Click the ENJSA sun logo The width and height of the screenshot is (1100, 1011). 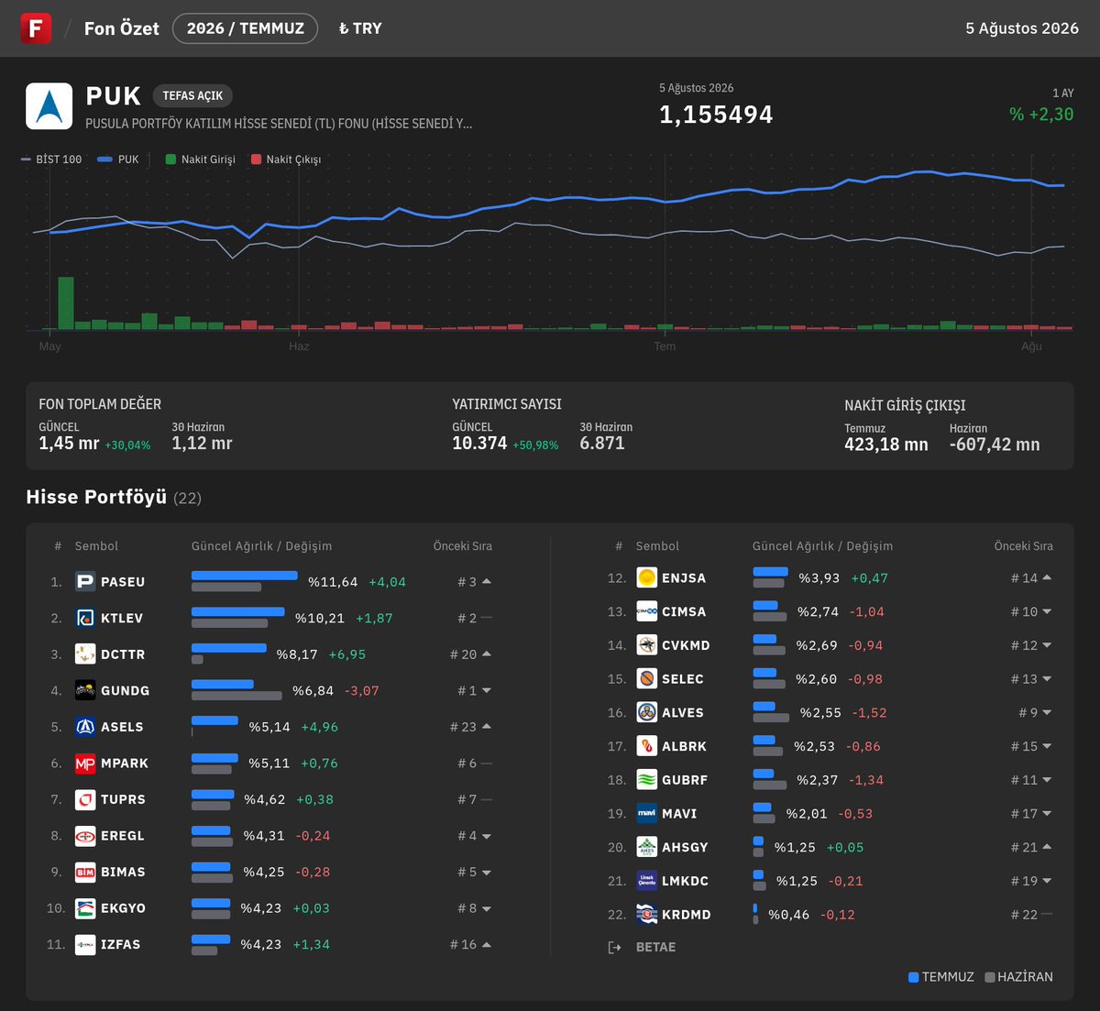click(647, 577)
